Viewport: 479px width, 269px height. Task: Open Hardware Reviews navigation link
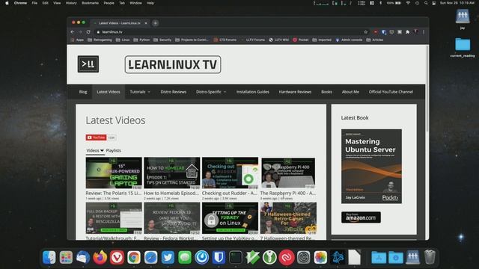coord(295,92)
